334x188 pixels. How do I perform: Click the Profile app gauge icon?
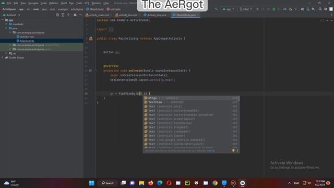pos(285,9)
